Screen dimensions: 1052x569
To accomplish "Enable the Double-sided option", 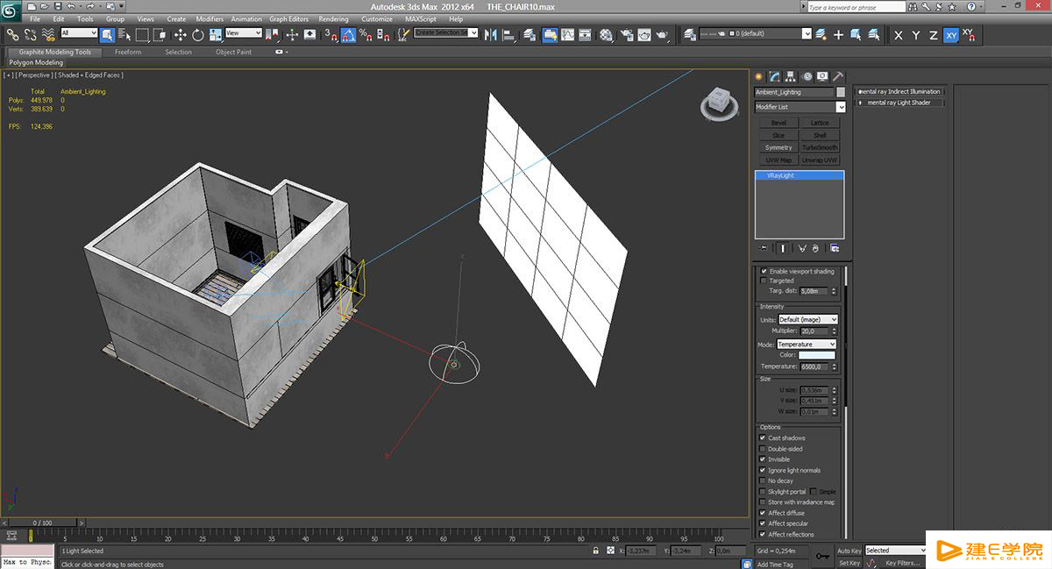I will click(x=763, y=449).
